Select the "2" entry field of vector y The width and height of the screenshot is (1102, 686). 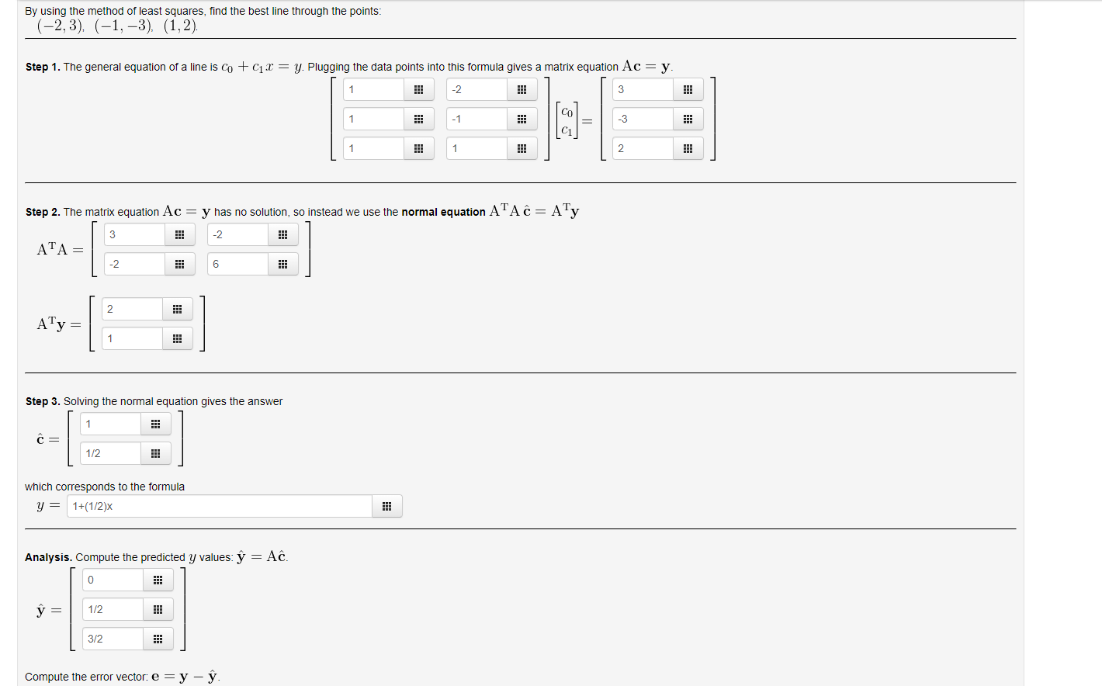coord(642,148)
